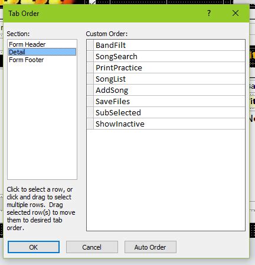Click row selector beside BandFilt
255x265 pixels.
point(90,45)
